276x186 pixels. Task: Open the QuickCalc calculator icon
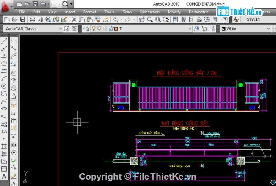[215, 19]
